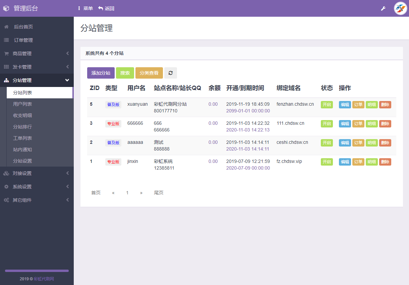Open settings via the wrench icon in top bar
Viewport: 409px width, 285px height.
[x=383, y=8]
